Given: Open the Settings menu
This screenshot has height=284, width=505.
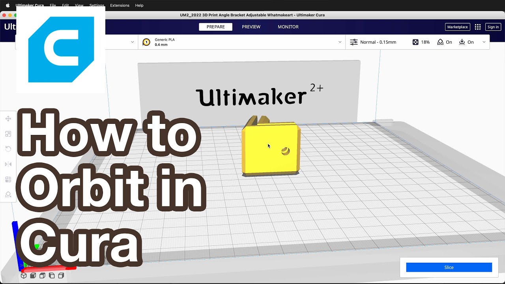Looking at the screenshot, I should point(97,6).
